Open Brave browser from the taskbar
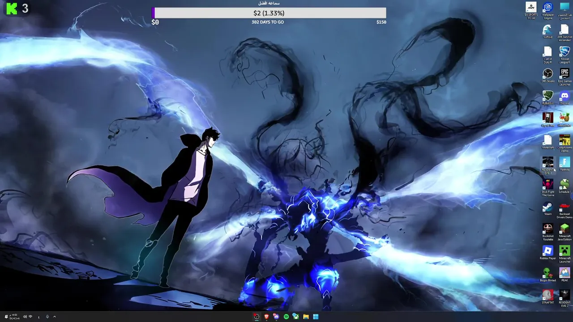 pyautogui.click(x=266, y=317)
